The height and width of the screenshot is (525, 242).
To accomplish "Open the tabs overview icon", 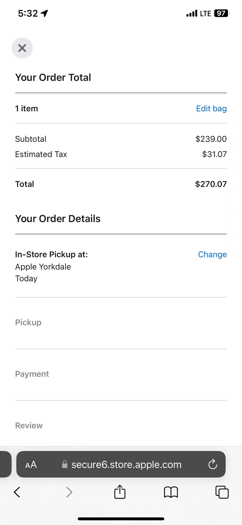I will pos(222,493).
